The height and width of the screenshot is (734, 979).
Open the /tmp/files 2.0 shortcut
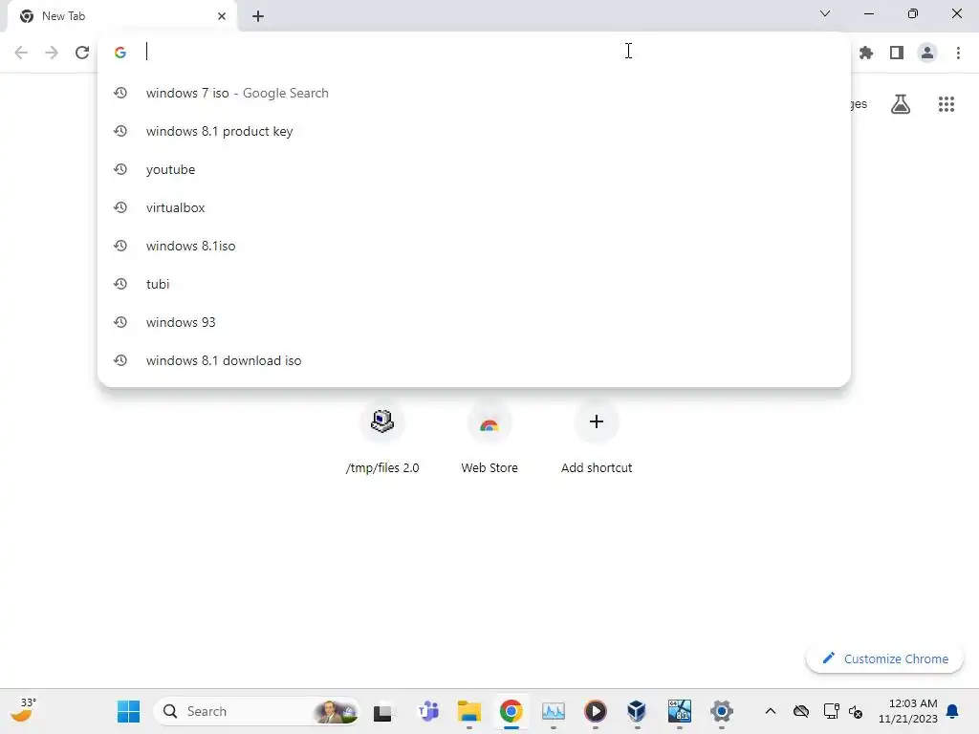pyautogui.click(x=382, y=438)
